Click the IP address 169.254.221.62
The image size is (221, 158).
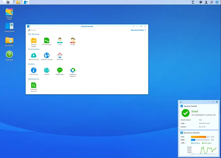pyautogui.click(x=204, y=123)
